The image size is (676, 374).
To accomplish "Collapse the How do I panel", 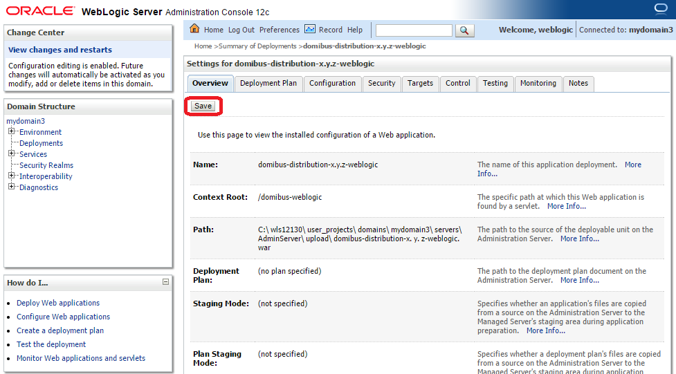I will (165, 282).
